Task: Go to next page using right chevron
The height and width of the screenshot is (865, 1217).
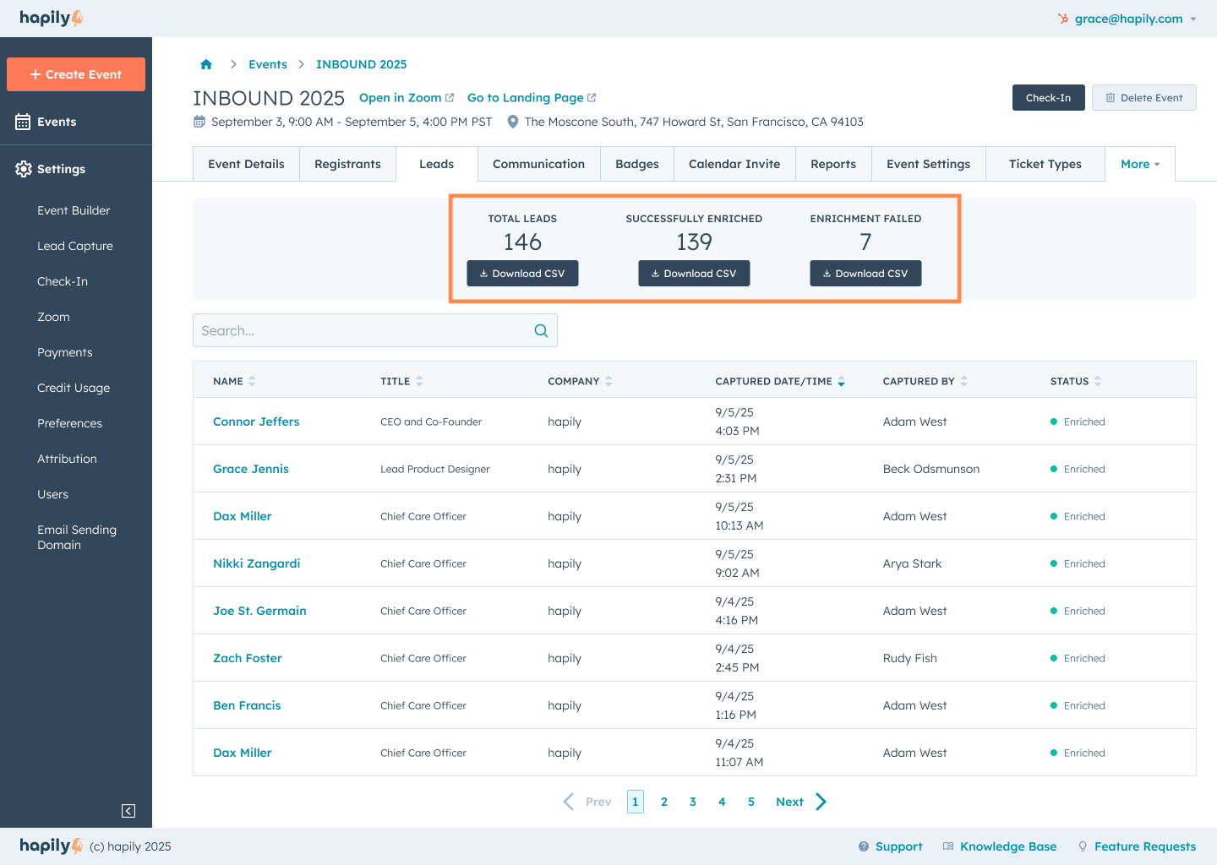Action: click(821, 802)
